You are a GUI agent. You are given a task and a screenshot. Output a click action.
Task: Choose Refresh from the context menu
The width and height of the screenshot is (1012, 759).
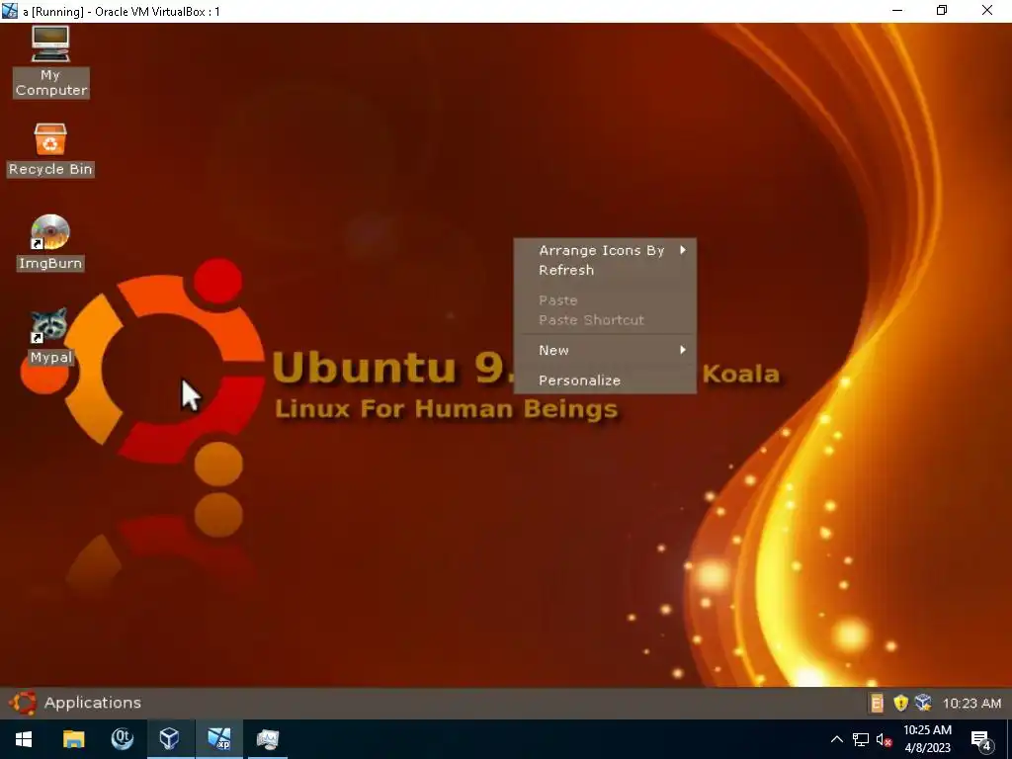pos(605,271)
